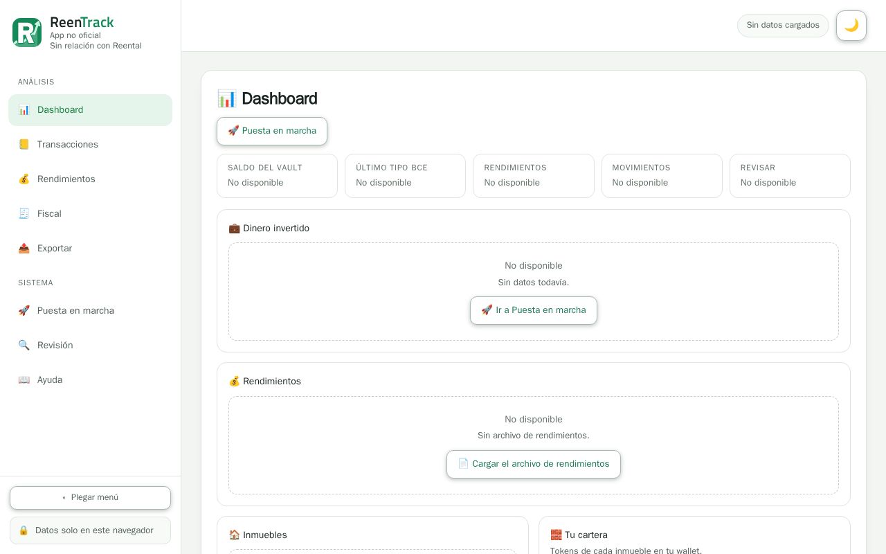
Task: Open Revisión from the Sistema menu
Action: click(90, 346)
